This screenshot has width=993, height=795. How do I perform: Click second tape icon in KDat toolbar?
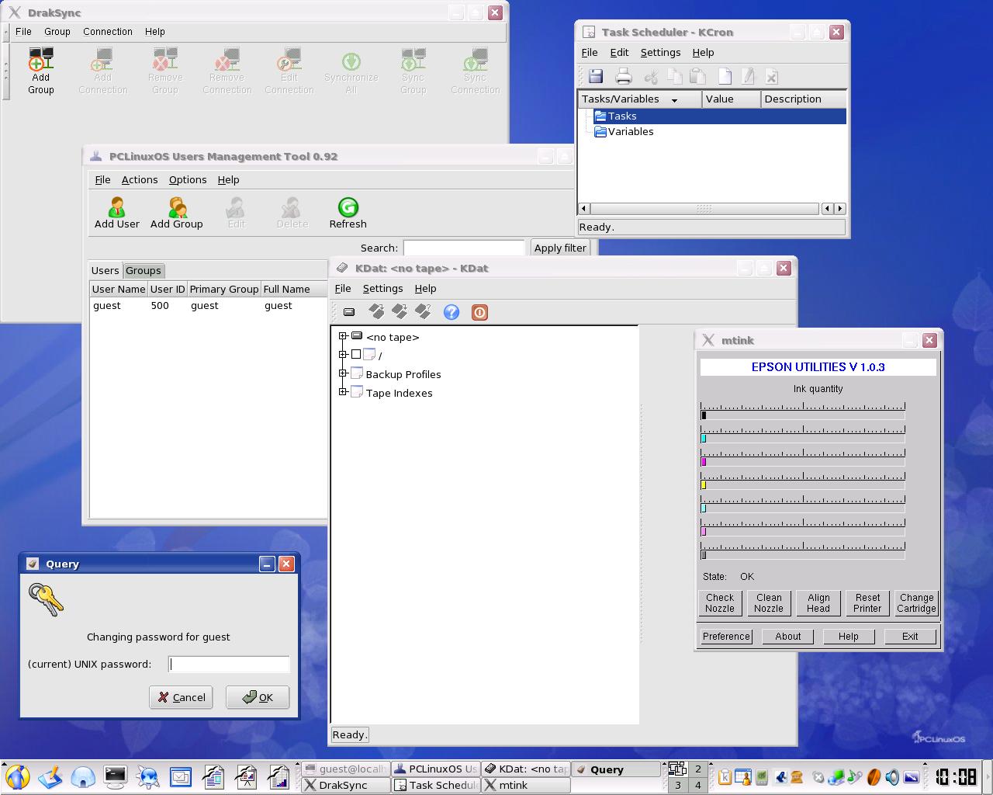(400, 312)
